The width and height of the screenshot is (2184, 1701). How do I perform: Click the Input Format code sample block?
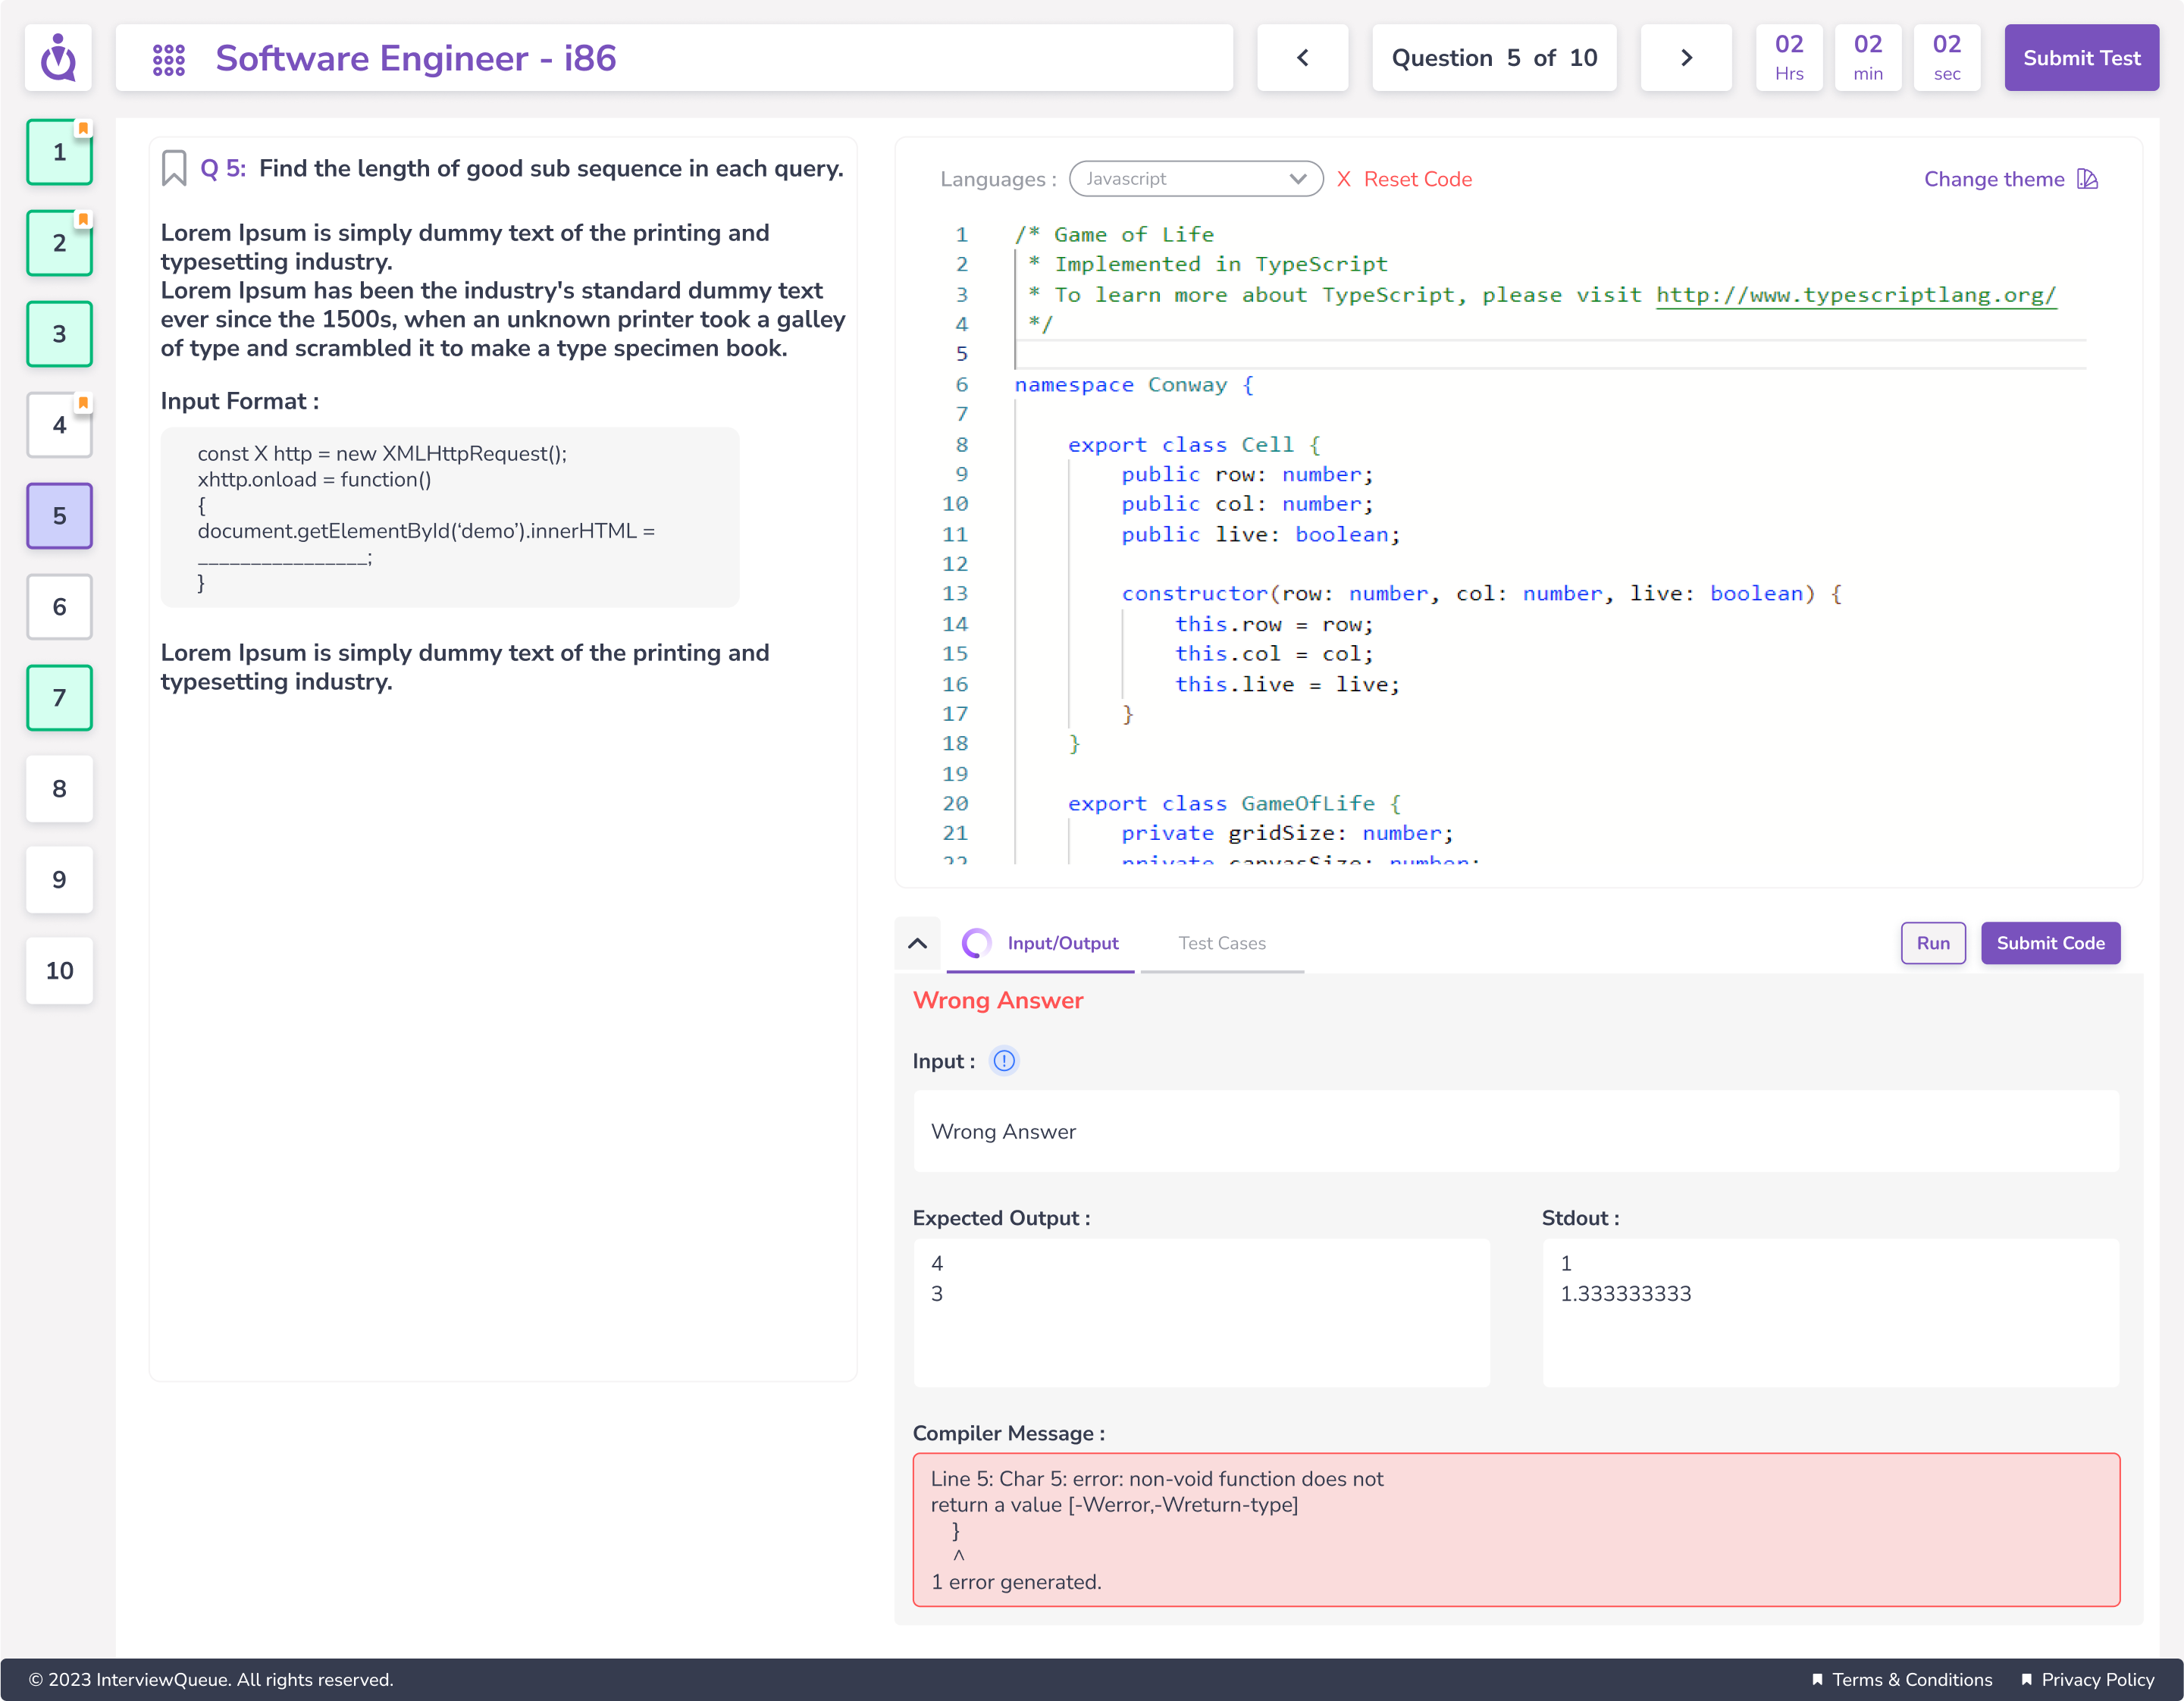[450, 517]
